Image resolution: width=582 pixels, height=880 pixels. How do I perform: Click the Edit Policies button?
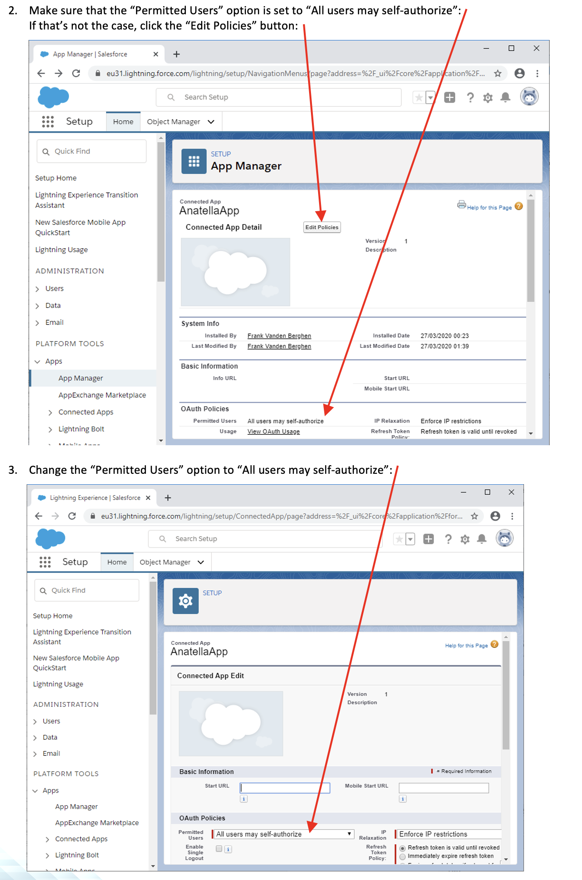pos(322,227)
